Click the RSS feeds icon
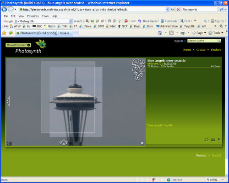Image resolution: width=229 pixels, height=183 pixels. (x=171, y=33)
